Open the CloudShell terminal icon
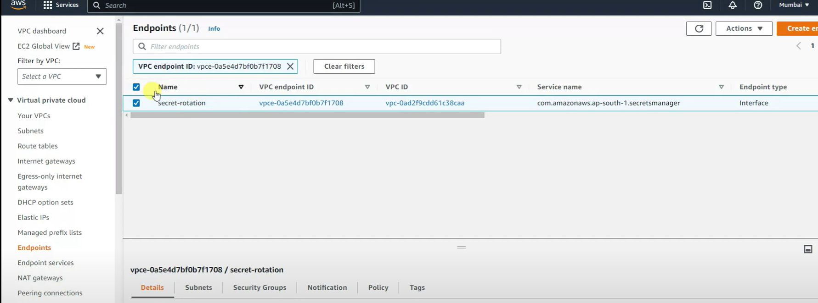Screen dimensions: 818x303 pos(707,5)
